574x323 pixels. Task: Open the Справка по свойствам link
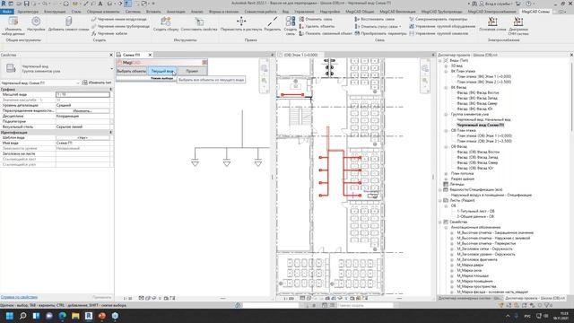pyautogui.click(x=19, y=297)
